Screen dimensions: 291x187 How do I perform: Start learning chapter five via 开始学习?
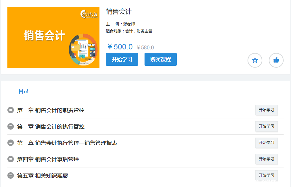(x=266, y=175)
